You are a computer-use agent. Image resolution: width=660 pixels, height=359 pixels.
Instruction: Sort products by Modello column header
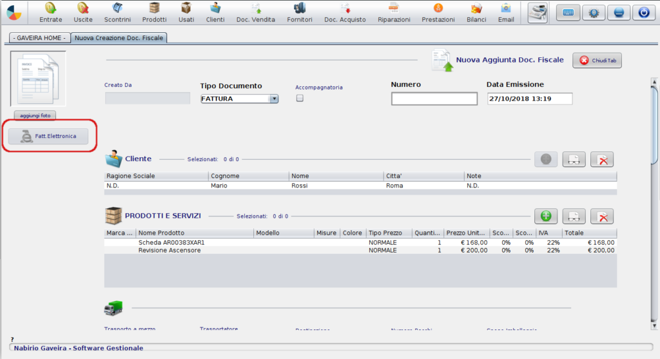pos(284,233)
